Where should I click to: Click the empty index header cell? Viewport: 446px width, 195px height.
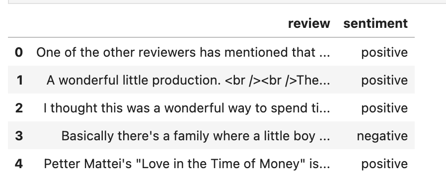19,23
